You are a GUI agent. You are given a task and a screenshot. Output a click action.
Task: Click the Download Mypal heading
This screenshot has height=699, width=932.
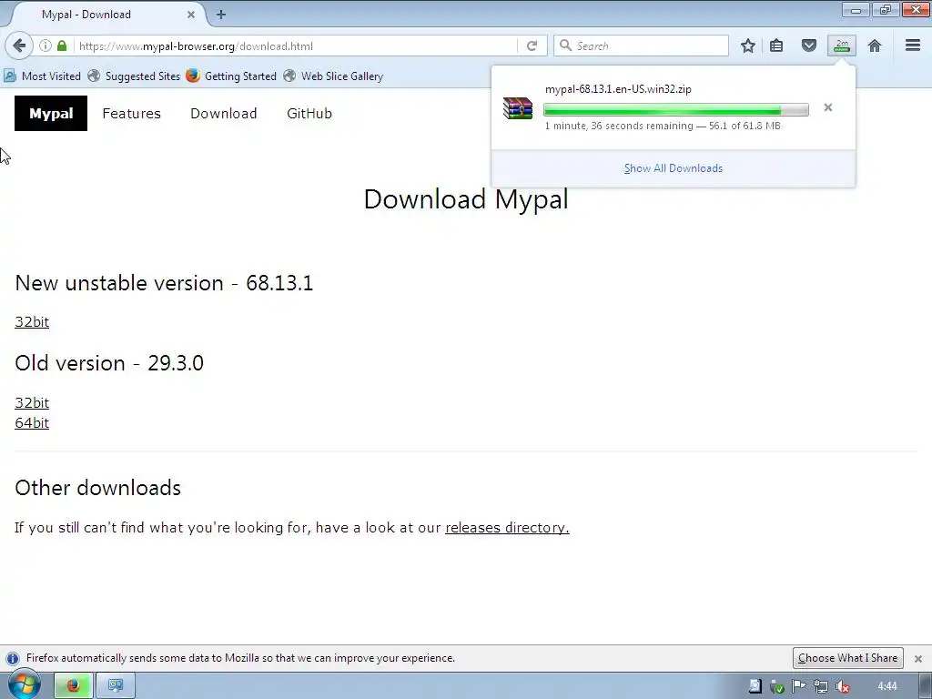466,199
